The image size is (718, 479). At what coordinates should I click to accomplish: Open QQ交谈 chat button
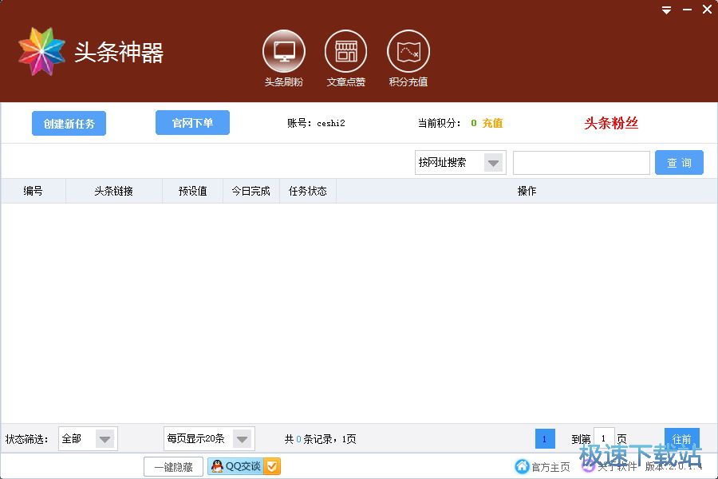click(244, 466)
